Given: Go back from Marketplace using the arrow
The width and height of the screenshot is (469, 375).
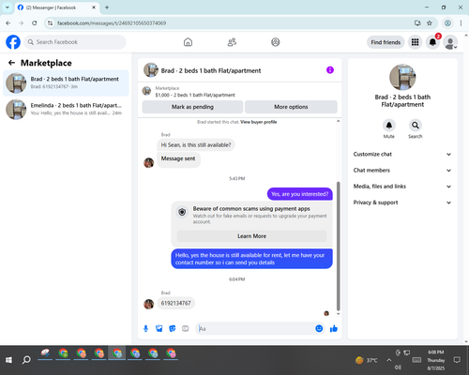Looking at the screenshot, I should pyautogui.click(x=11, y=63).
